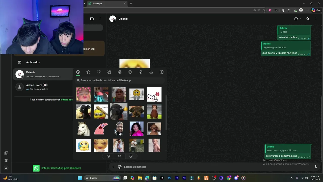This screenshot has height=182, width=323.
Task: Select the sad face sticker category
Action: (x=130, y=72)
